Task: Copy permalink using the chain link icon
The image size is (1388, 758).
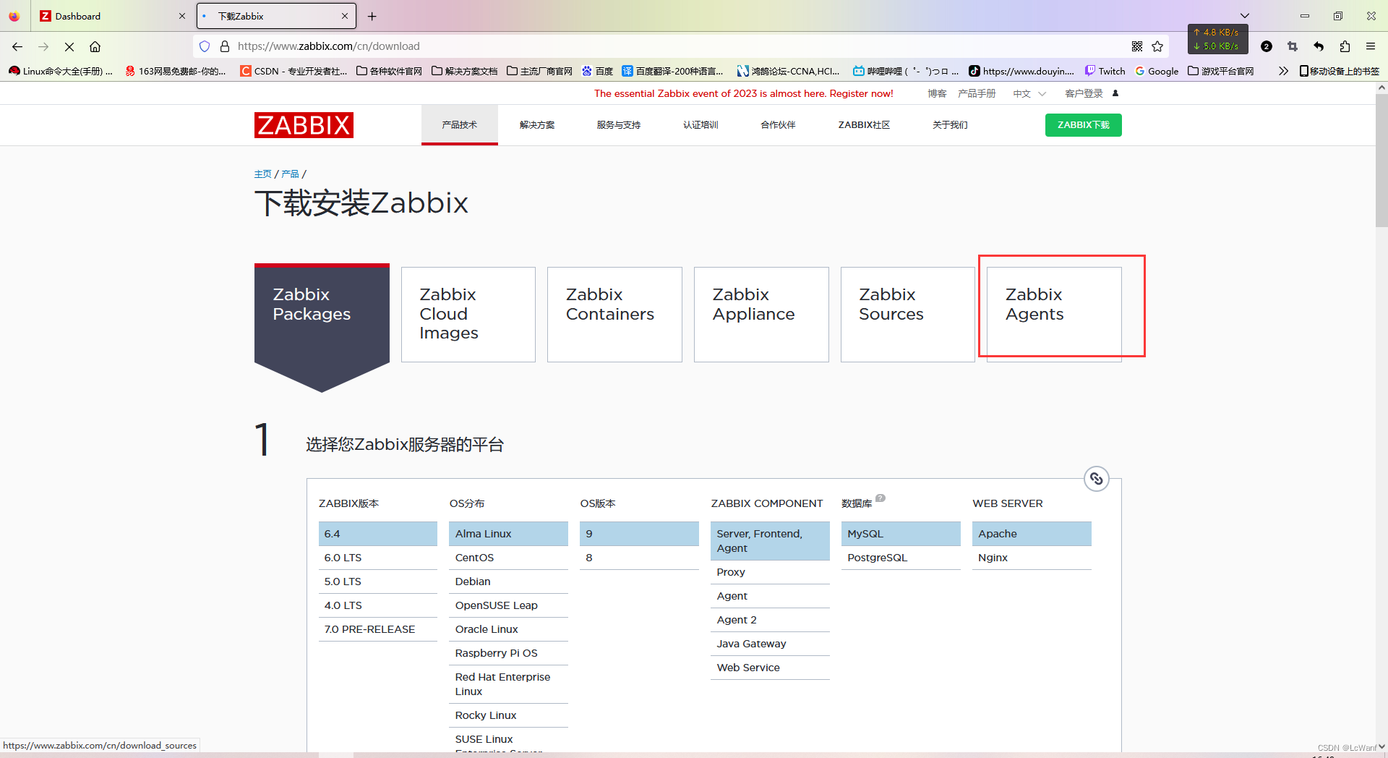Action: click(x=1097, y=479)
